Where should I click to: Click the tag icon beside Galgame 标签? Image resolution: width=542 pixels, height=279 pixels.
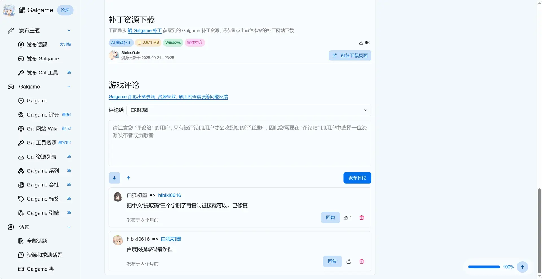[21, 199]
